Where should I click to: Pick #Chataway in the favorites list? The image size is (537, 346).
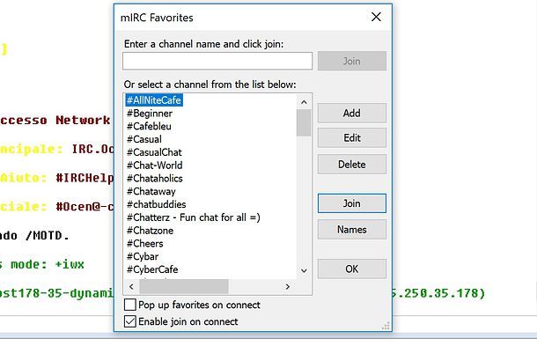pos(151,192)
